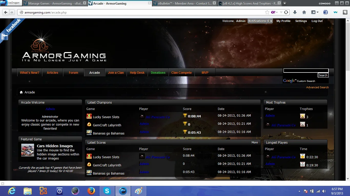Open the Help Desk nav item

coord(137,73)
